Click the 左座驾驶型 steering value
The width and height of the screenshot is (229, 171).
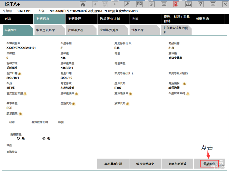coord(67,88)
